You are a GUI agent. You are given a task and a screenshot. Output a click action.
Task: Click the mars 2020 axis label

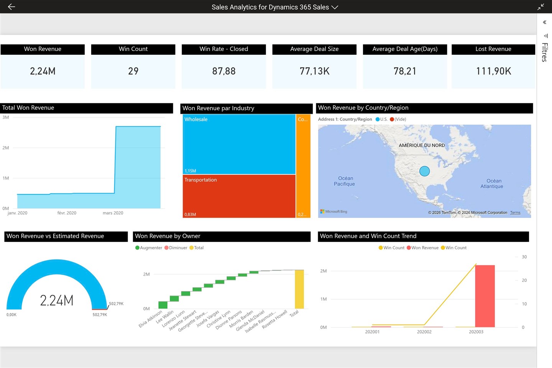(x=113, y=213)
